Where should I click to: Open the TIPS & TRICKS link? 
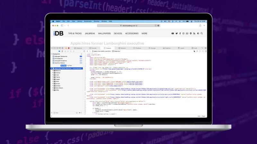coord(75,34)
